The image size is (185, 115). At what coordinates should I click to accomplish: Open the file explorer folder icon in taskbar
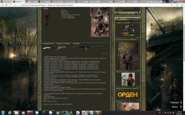click(17, 113)
